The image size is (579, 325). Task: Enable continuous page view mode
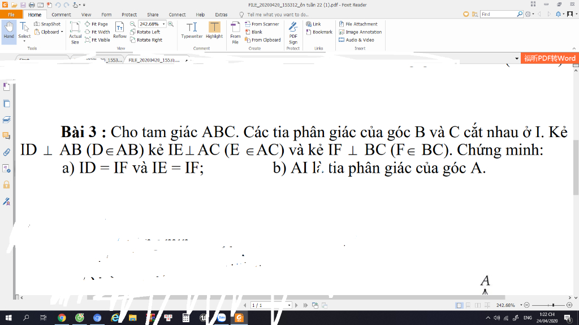468,305
